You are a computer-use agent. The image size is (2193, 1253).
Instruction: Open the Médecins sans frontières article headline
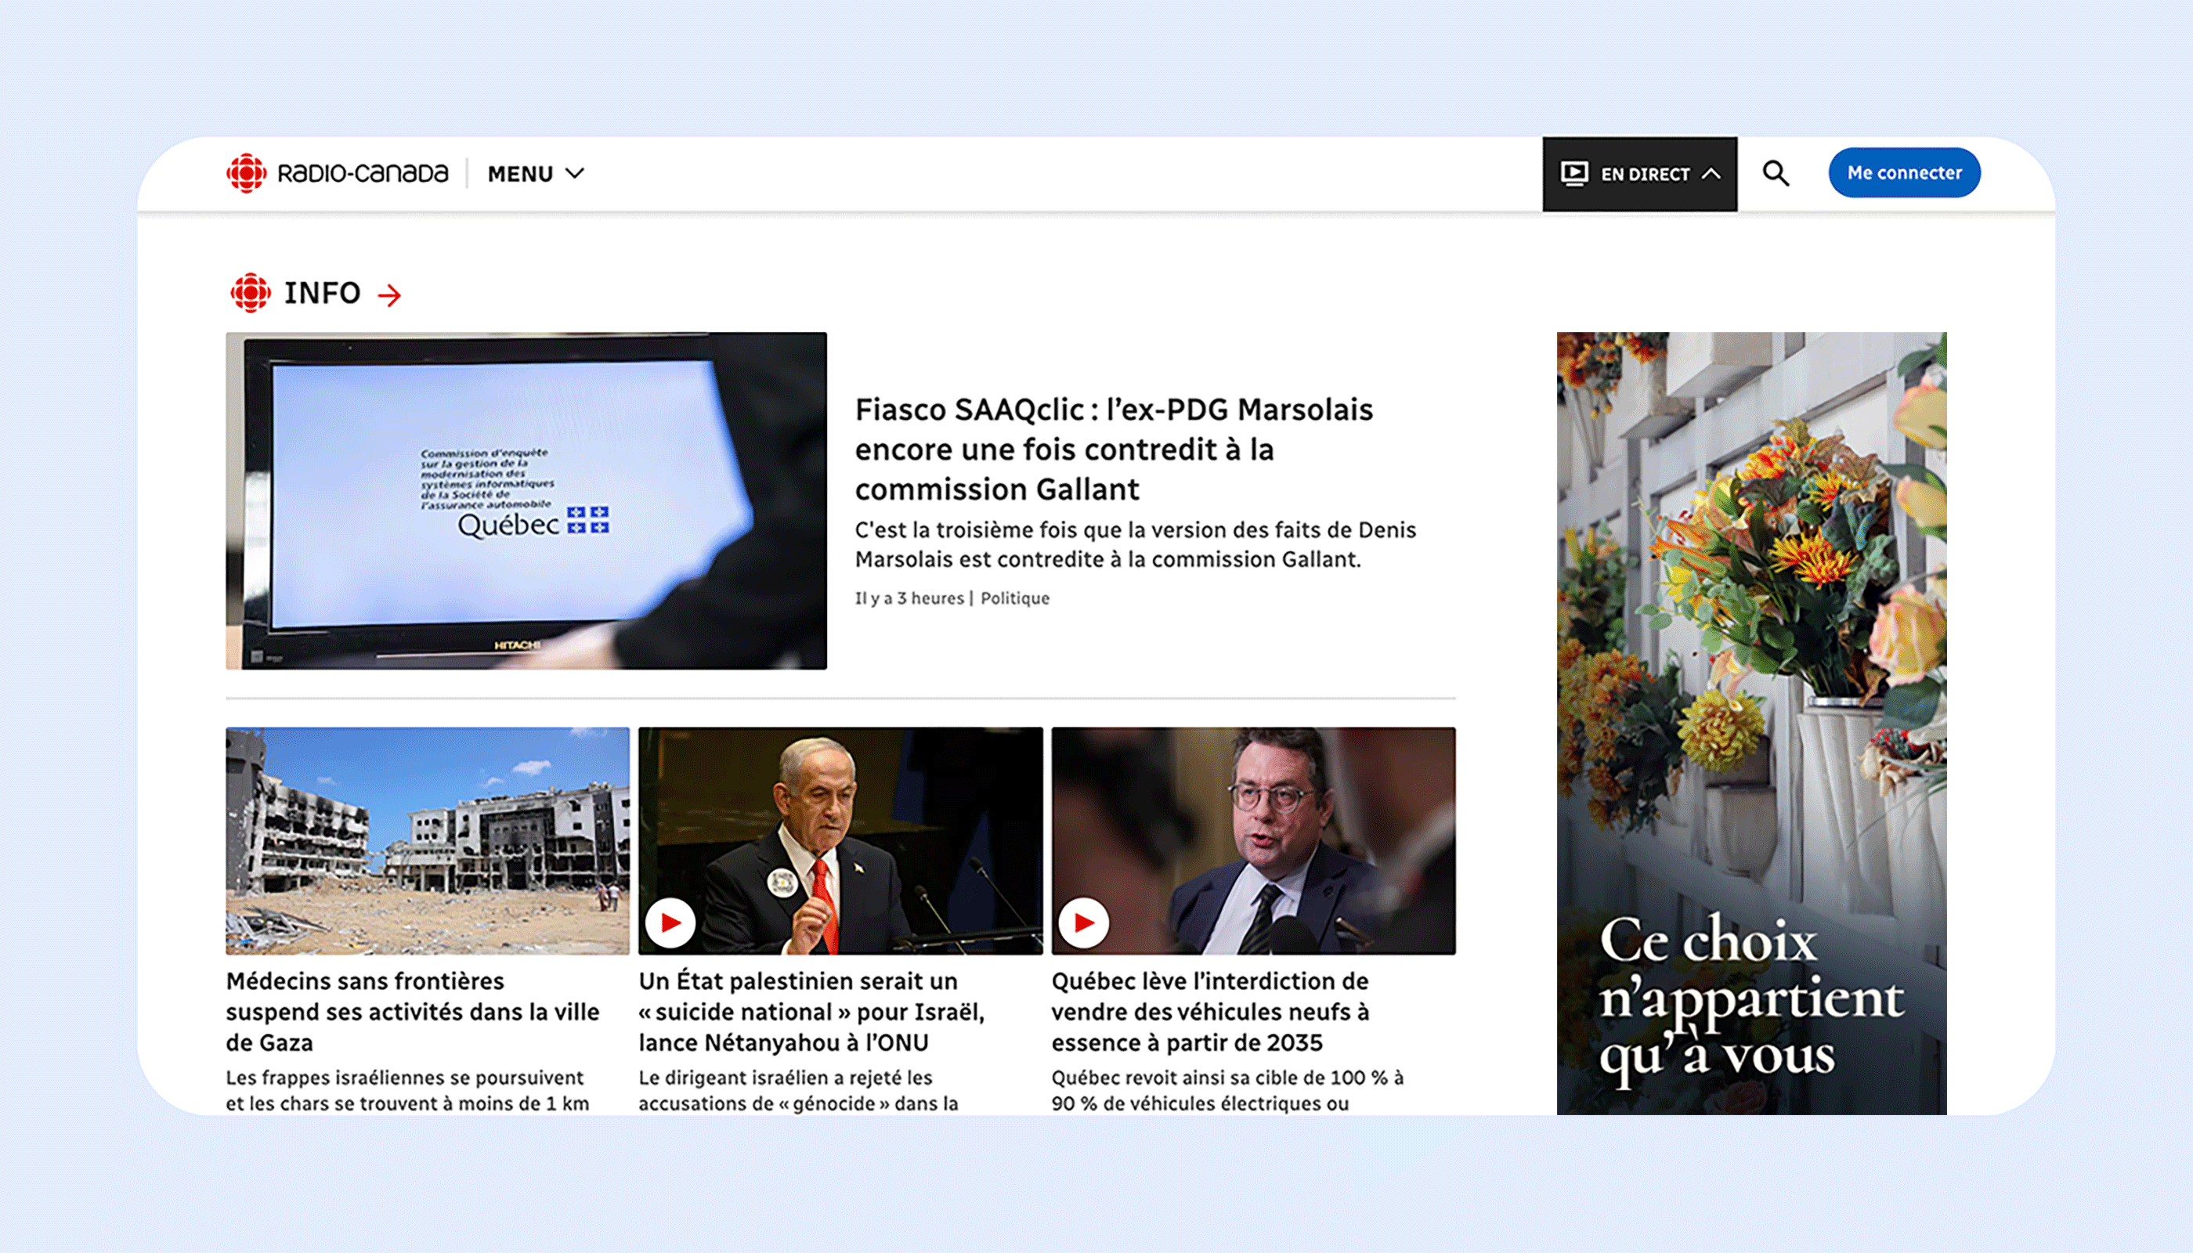click(x=412, y=1012)
